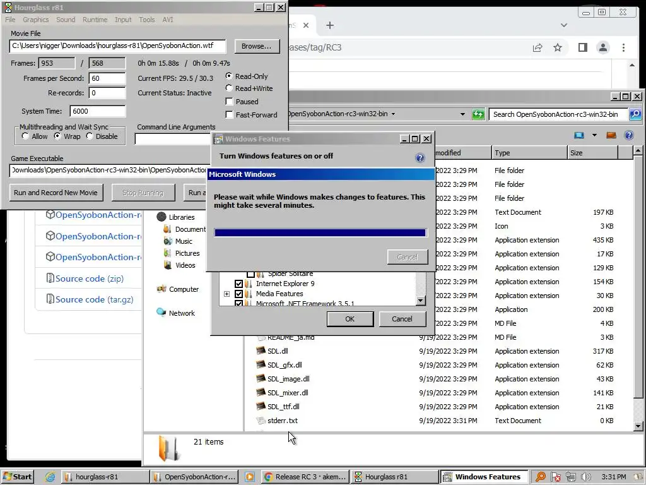
Task: Open the Sound menu in Hourglass
Action: click(x=66, y=20)
